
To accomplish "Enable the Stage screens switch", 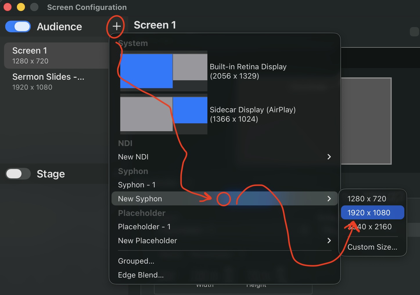I will click(x=18, y=174).
